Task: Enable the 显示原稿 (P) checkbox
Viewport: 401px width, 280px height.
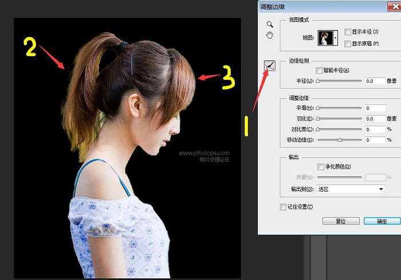Action: click(349, 43)
